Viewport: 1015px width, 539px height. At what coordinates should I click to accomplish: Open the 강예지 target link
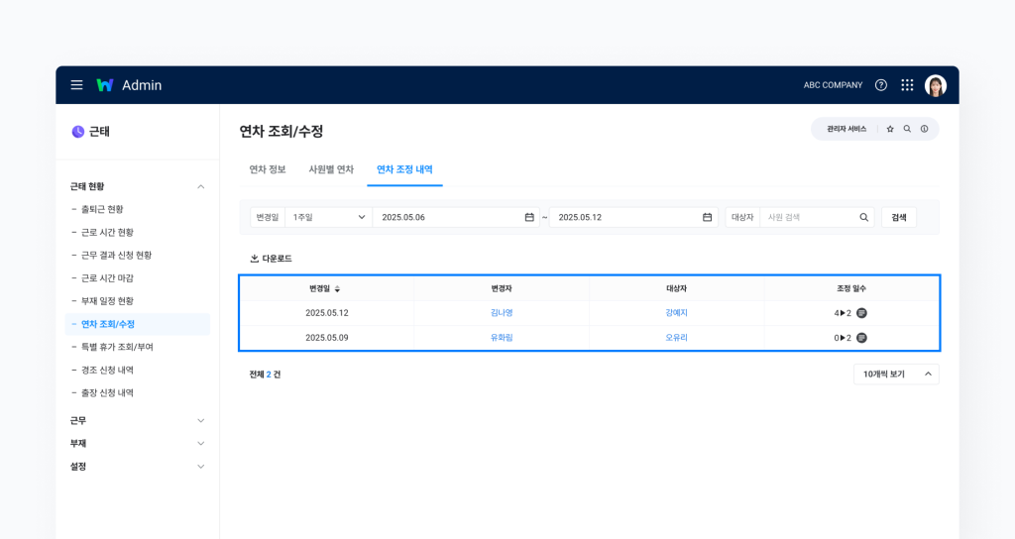676,312
